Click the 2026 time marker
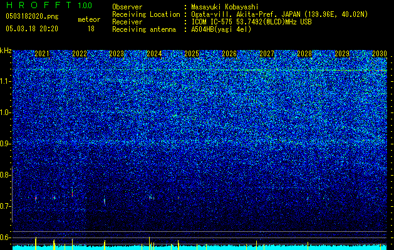The width and height of the screenshot is (394, 250). click(x=229, y=54)
